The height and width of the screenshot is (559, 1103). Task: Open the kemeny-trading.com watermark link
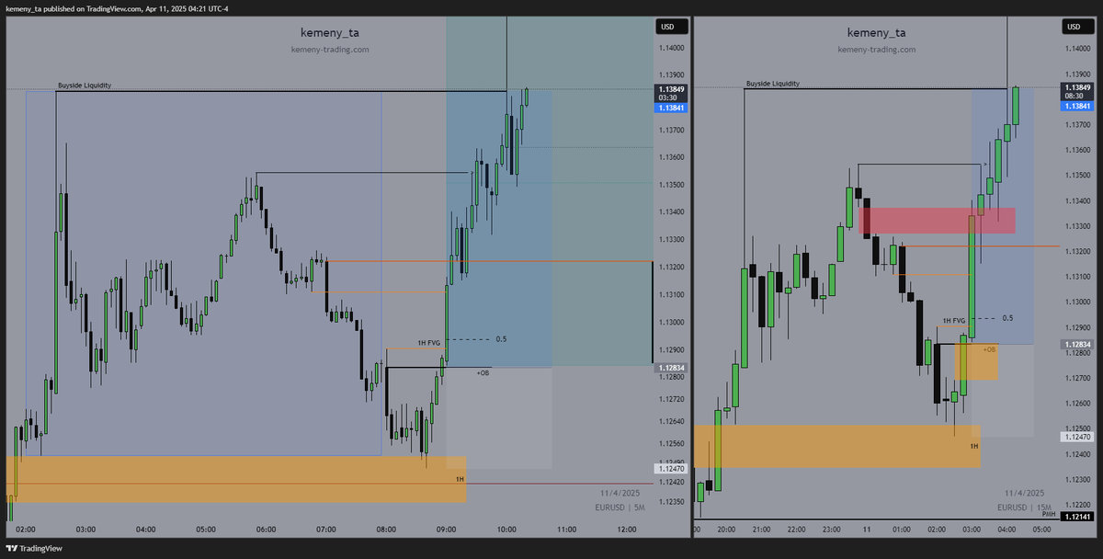[x=329, y=50]
